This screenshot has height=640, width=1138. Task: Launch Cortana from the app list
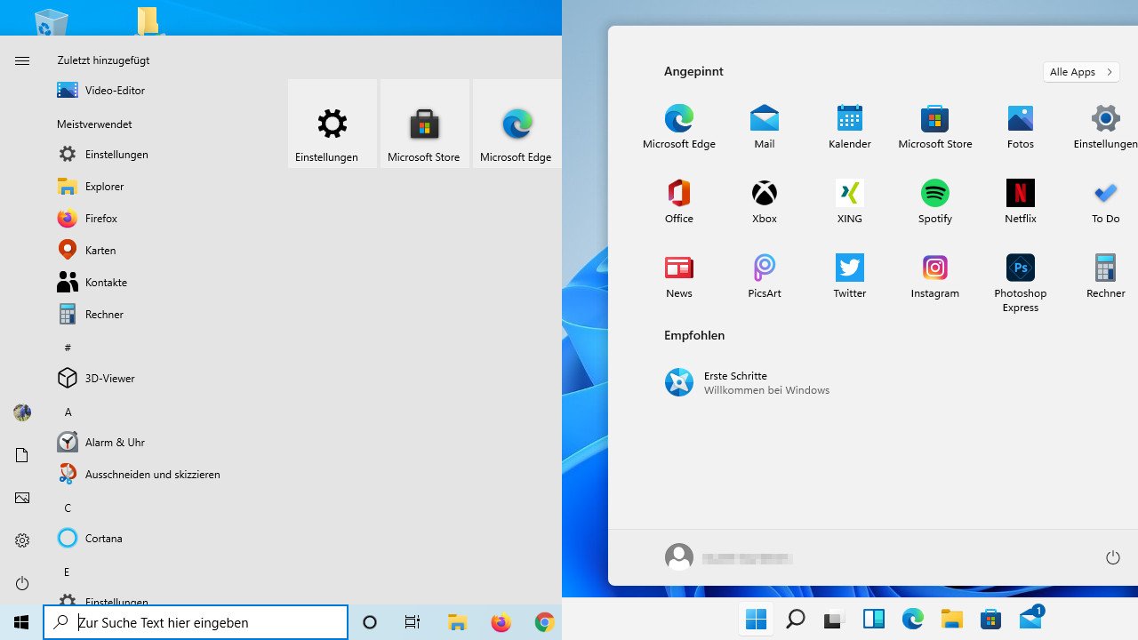pos(103,538)
